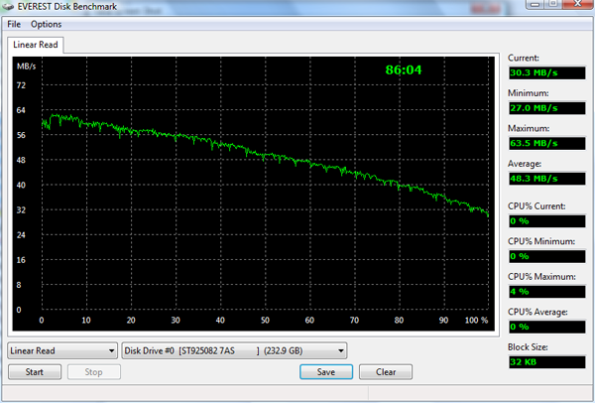Select the Average speed value 48.3 MB/s
Screen dimensions: 595x403
click(545, 179)
